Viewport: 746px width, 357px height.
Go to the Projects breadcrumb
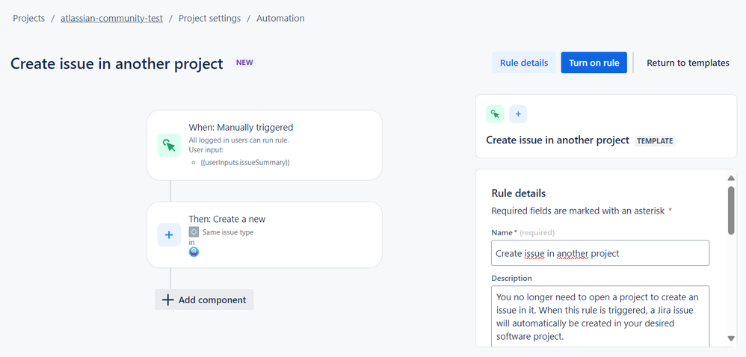[x=28, y=19]
